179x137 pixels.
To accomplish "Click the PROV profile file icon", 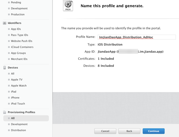I will 68,6.
